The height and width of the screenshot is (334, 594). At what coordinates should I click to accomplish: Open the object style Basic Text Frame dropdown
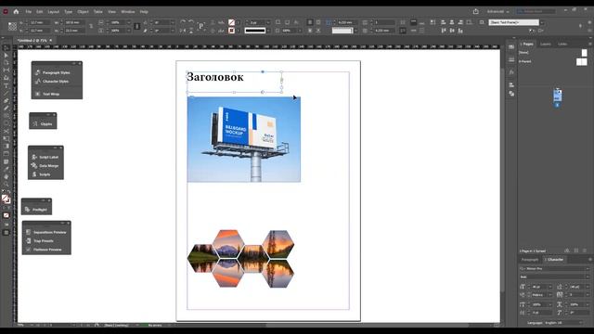(542, 22)
